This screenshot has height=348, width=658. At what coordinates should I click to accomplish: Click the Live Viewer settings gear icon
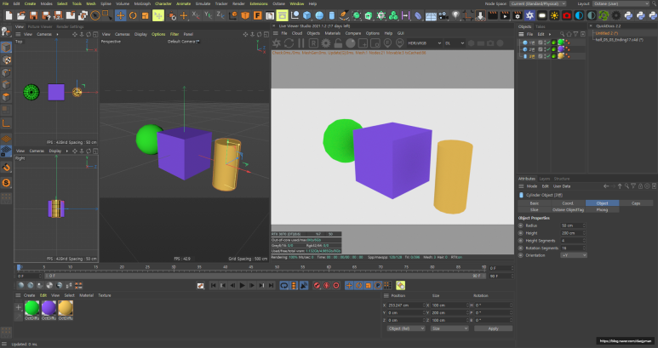(x=326, y=43)
